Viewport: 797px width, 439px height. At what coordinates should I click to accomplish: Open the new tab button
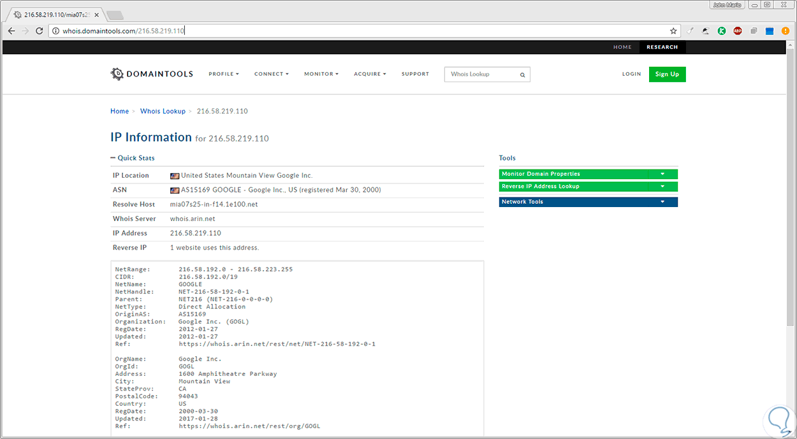click(x=114, y=15)
